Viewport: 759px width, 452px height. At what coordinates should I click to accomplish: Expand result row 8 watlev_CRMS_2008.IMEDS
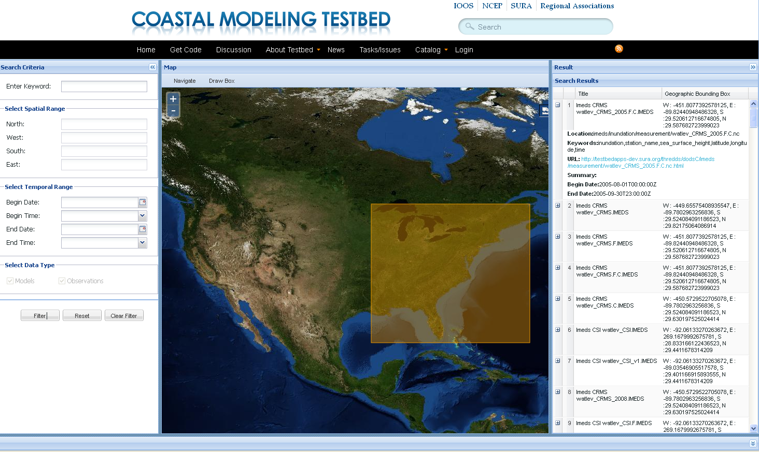point(558,392)
